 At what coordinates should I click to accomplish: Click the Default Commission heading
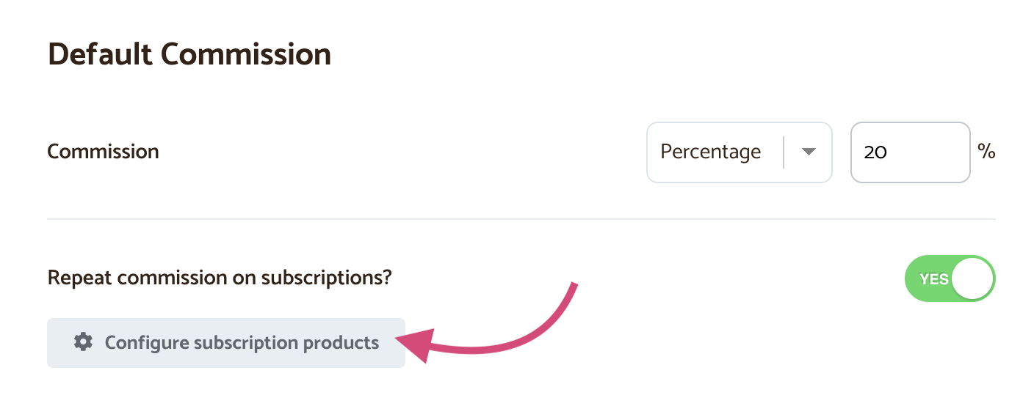point(189,54)
